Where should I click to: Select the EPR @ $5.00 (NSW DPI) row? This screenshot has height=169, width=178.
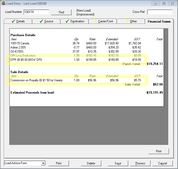pos(77,59)
